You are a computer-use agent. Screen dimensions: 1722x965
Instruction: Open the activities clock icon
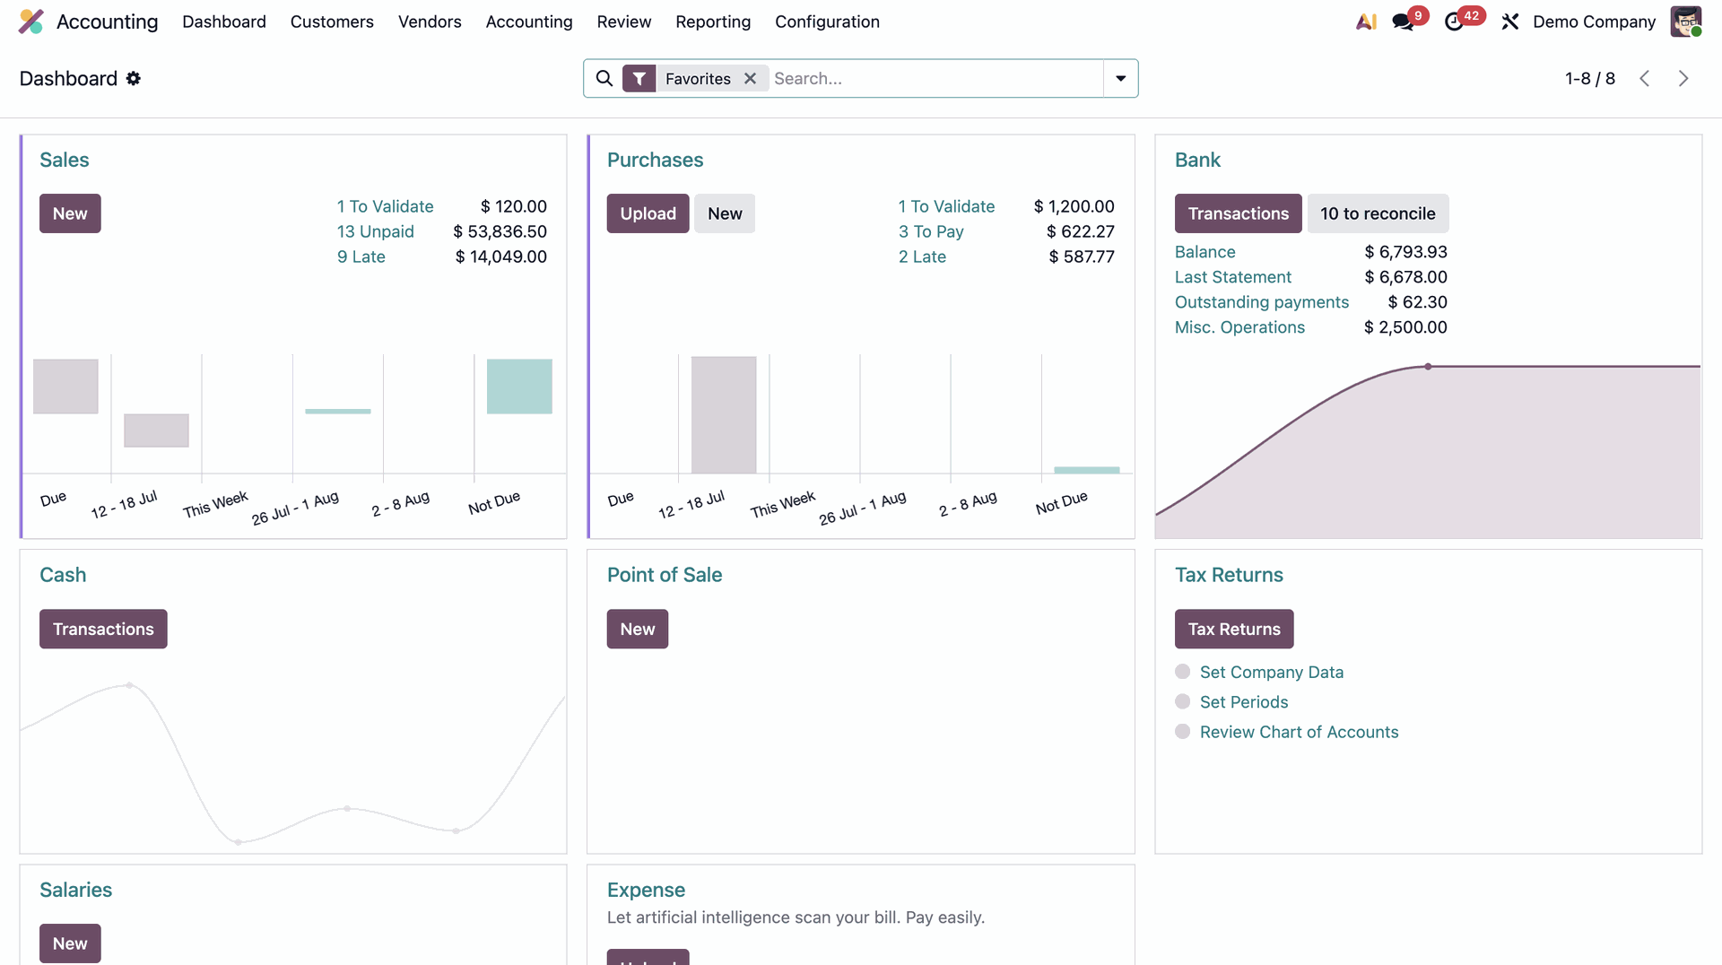pos(1454,22)
